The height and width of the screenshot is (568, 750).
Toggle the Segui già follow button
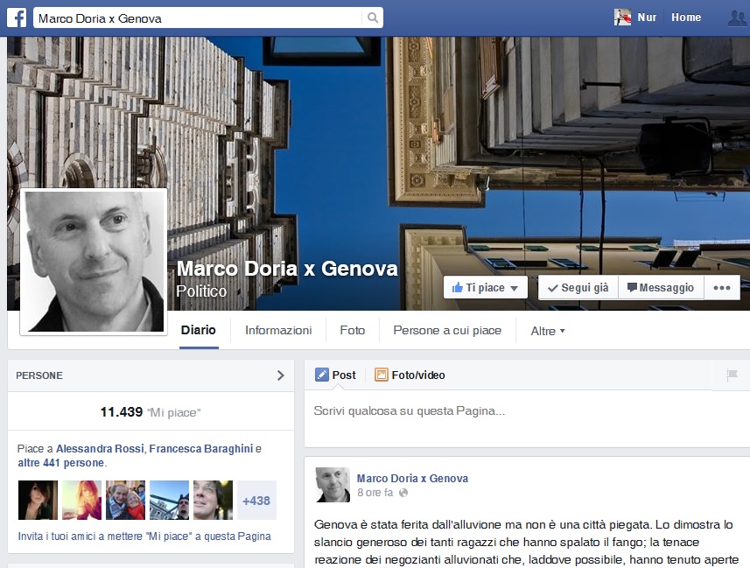click(578, 288)
